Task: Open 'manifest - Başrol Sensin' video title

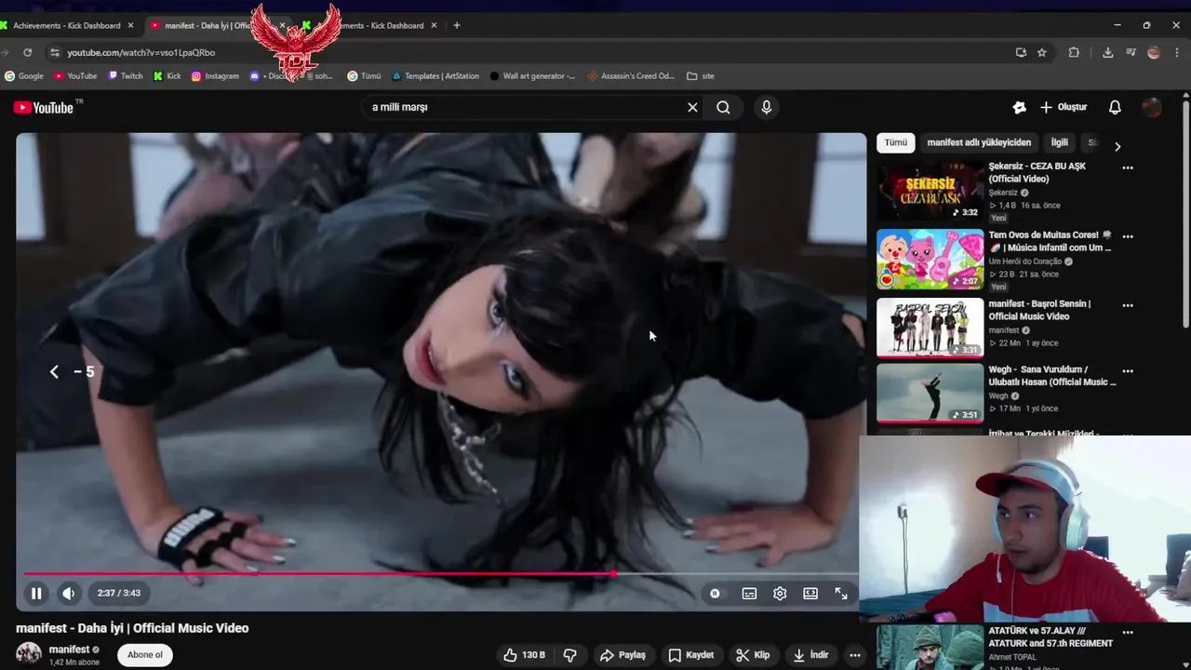Action: [1039, 310]
